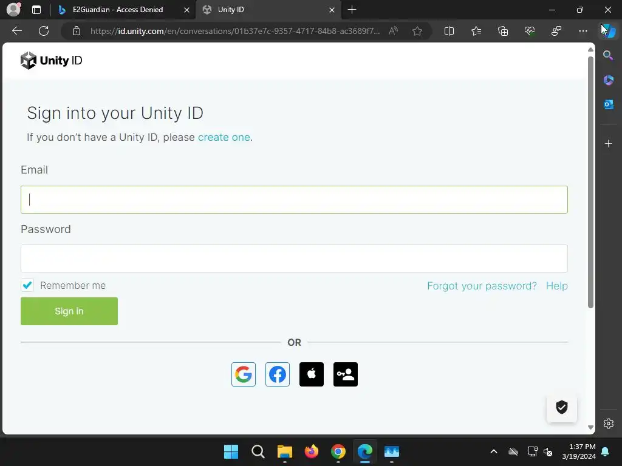The image size is (622, 466).
Task: Open the Favorites list
Action: pos(476,31)
